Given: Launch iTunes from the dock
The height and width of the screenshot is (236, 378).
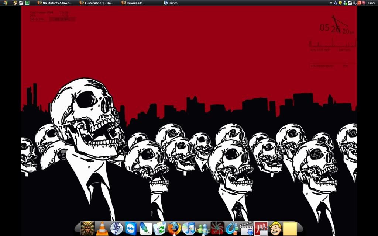Looking at the screenshot, I should (189, 228).
